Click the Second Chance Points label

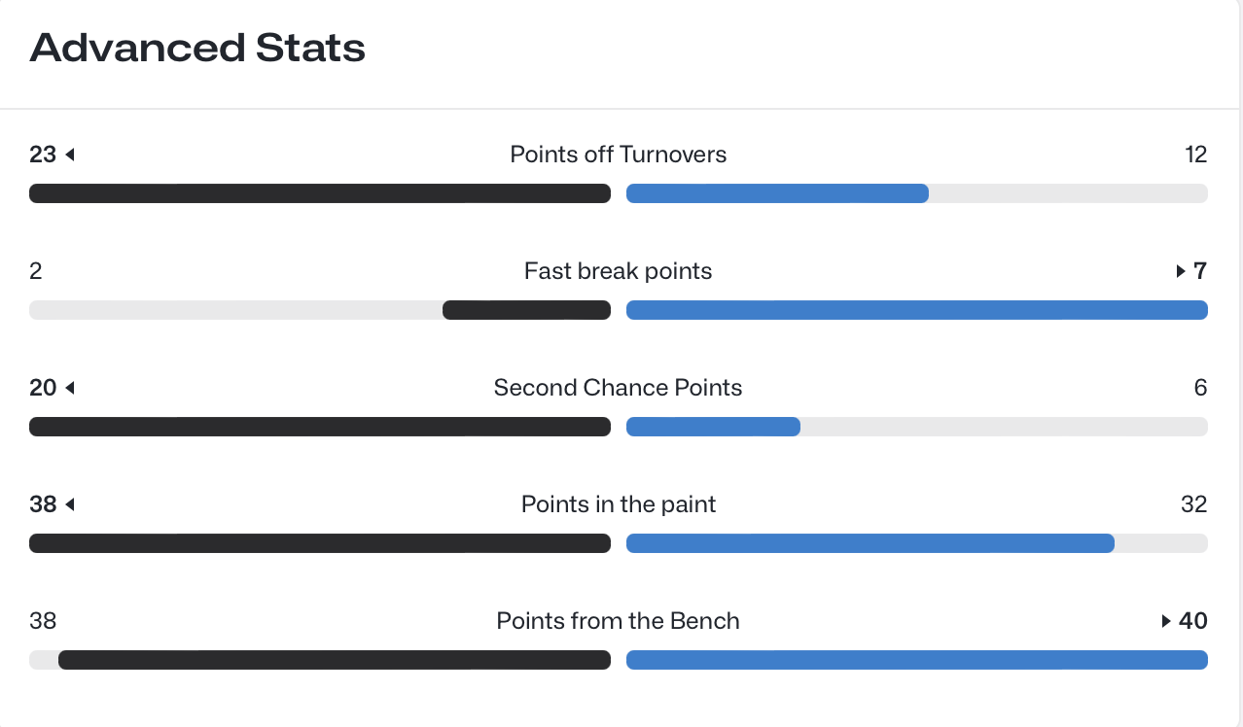618,388
